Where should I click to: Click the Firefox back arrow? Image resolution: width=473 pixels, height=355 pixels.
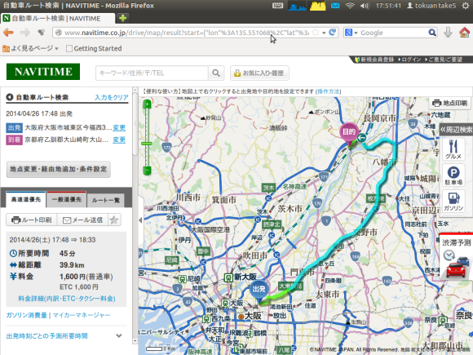(x=8, y=33)
